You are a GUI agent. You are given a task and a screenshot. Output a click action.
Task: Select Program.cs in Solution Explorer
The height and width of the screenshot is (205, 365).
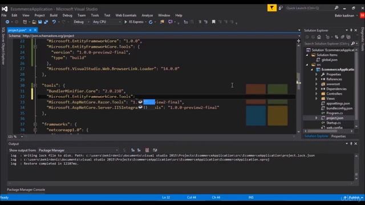(335, 113)
